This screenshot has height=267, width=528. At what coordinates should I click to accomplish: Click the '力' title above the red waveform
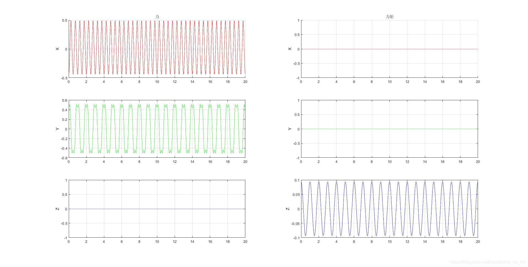(x=157, y=16)
